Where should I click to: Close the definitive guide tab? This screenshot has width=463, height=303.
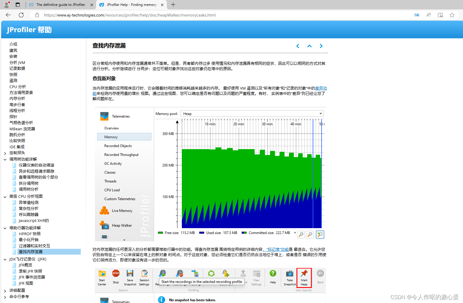point(92,5)
